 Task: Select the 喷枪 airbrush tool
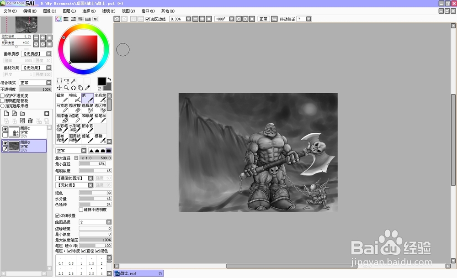74,98
